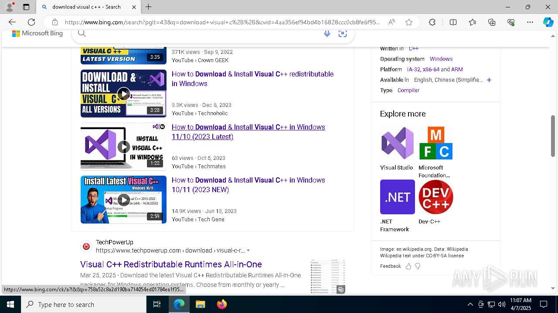Open the network status tray icon
Viewport: 558px width, 313px height.
coord(491,304)
